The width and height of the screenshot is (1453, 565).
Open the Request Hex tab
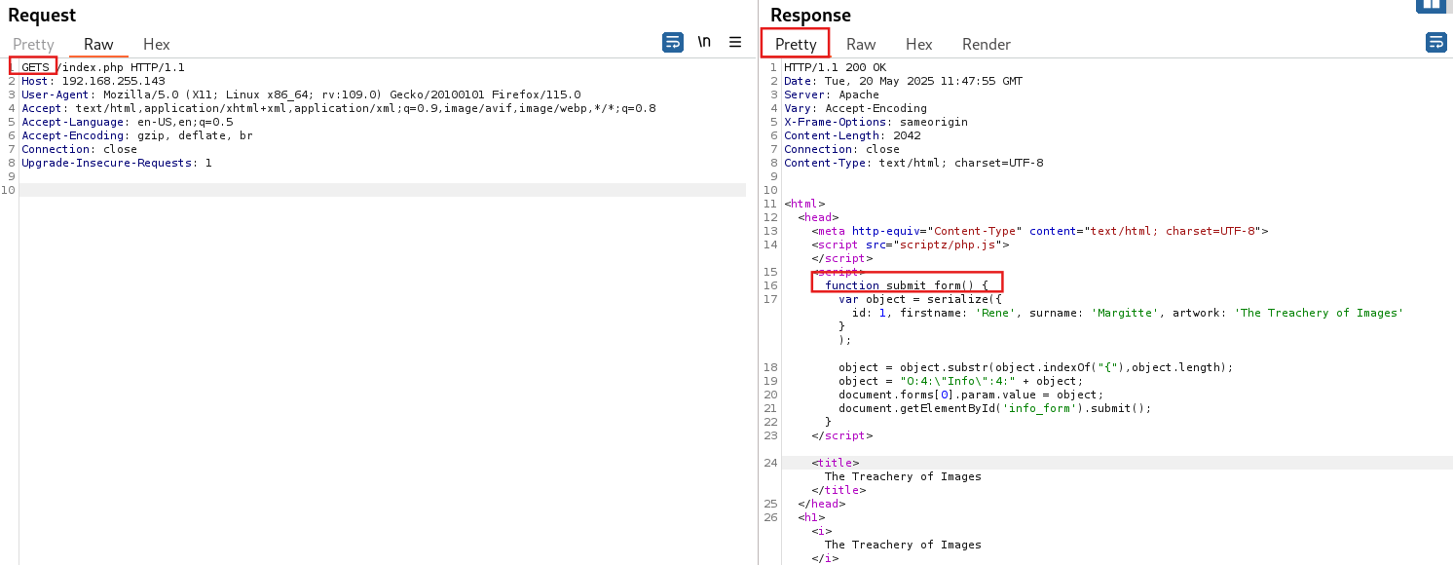[156, 44]
